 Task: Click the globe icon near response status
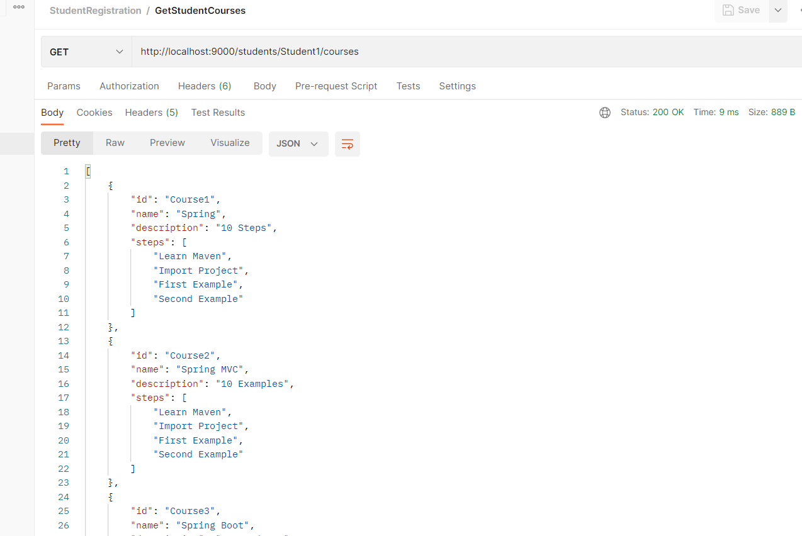point(604,113)
